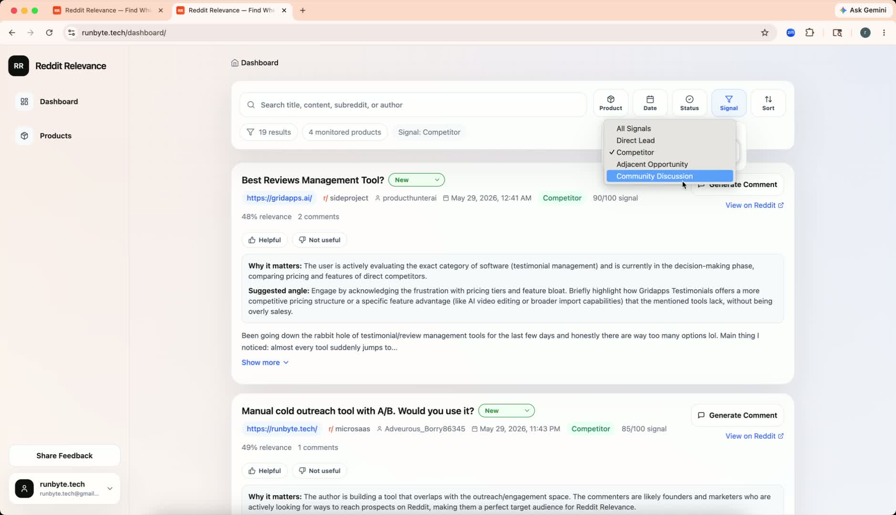896x515 pixels.
Task: Click the 4 monitored products chip
Action: pos(344,132)
